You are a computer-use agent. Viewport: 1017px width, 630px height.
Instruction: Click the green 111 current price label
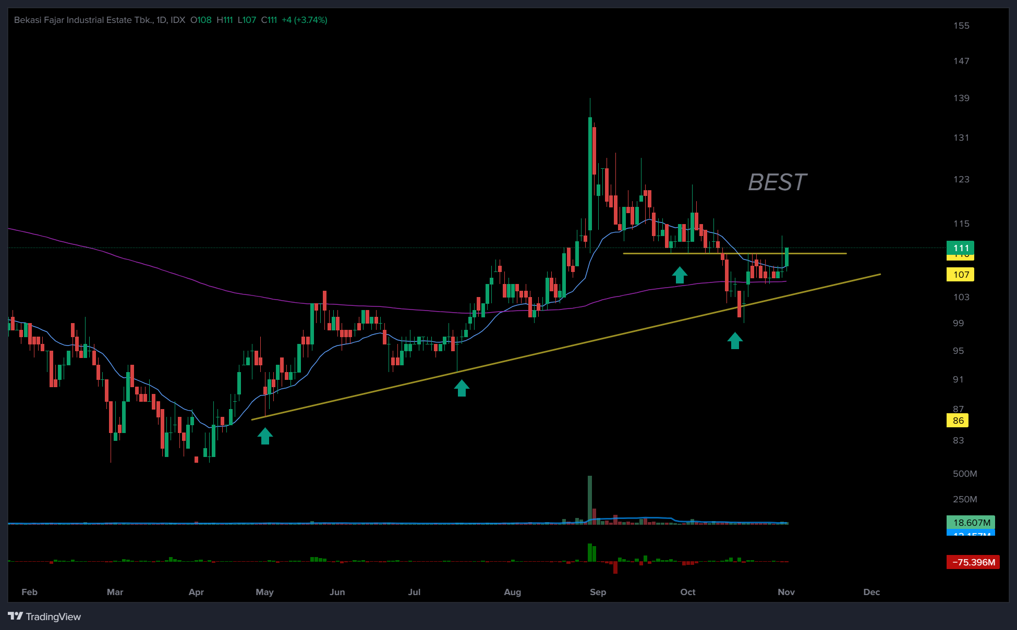tap(960, 248)
